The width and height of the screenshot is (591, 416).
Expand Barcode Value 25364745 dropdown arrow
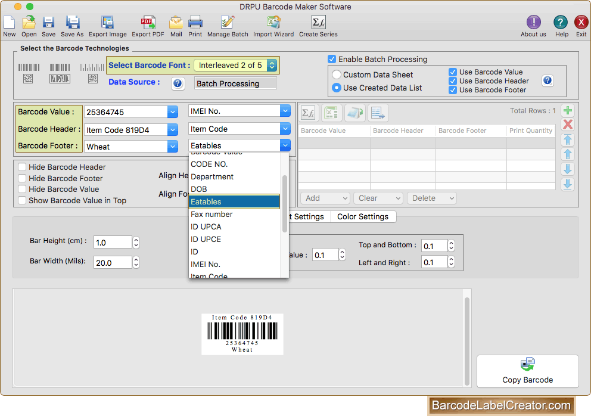click(x=173, y=112)
